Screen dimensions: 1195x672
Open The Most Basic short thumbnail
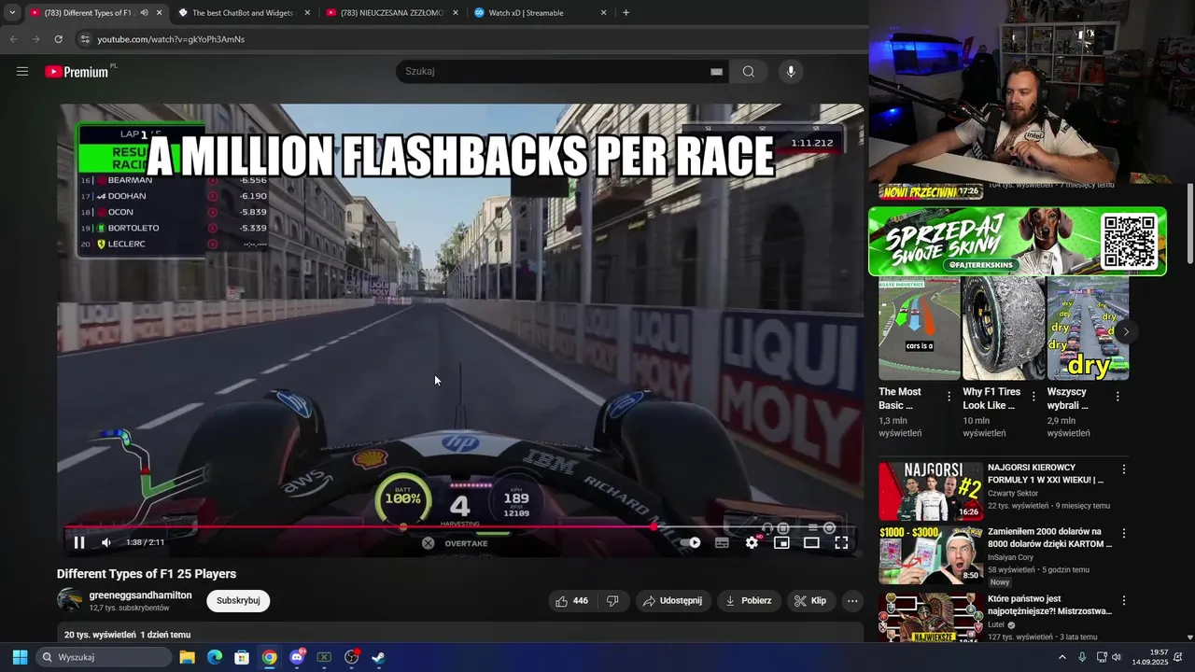coord(920,329)
